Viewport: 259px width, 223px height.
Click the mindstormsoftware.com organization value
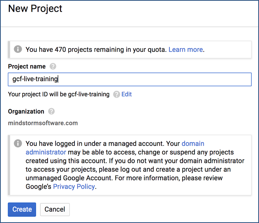[x=43, y=123]
